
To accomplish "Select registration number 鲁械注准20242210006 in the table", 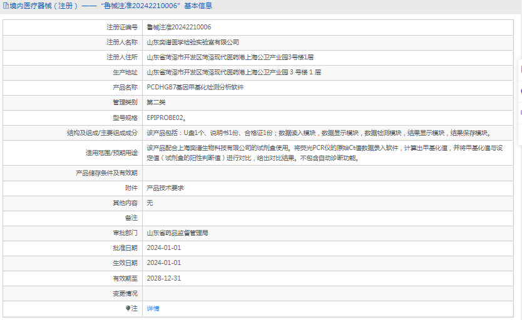I will pos(179,27).
